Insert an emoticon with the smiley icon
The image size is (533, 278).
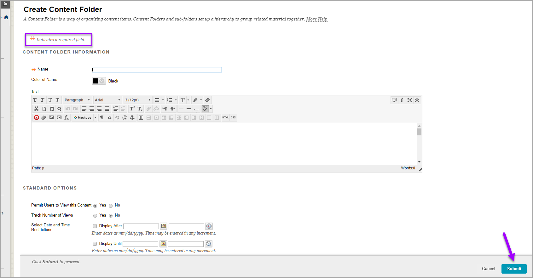coord(125,118)
